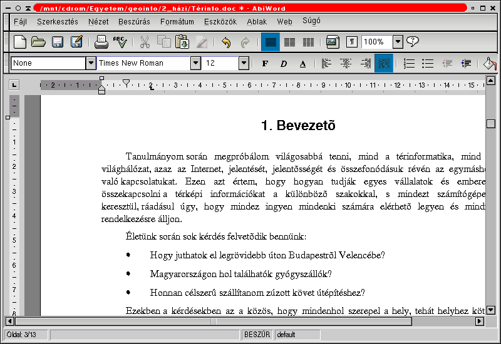Expand the Times New Roman font dropdown
The width and height of the screenshot is (501, 344).
[x=195, y=63]
